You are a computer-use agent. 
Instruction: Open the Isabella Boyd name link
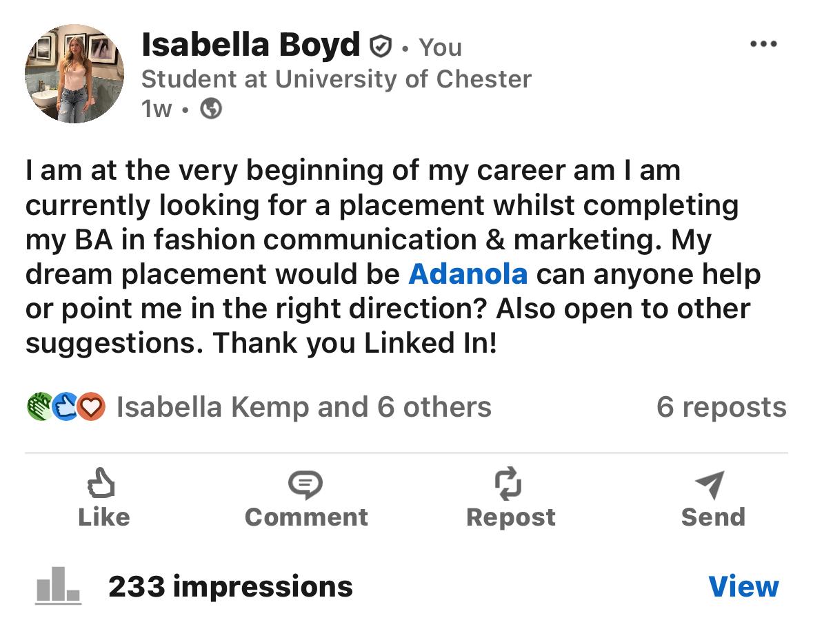tap(250, 45)
